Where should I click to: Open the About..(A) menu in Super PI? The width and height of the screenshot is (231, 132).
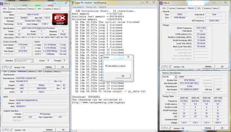[x=91, y=7]
